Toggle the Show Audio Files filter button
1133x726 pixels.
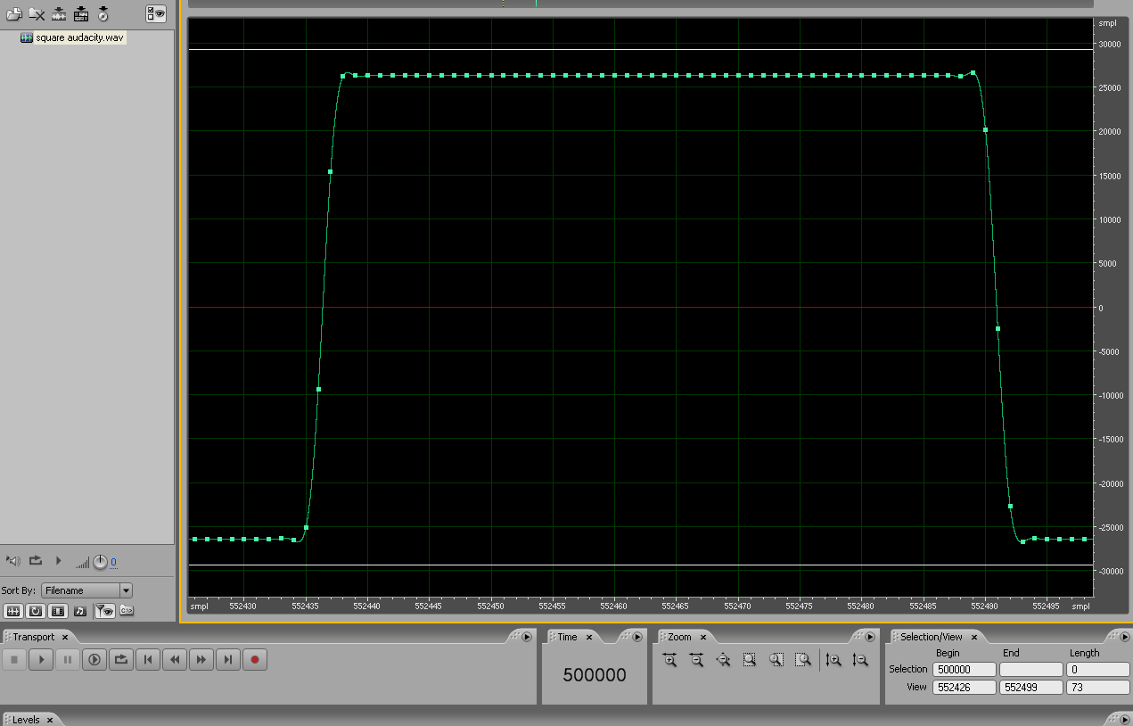coord(12,611)
